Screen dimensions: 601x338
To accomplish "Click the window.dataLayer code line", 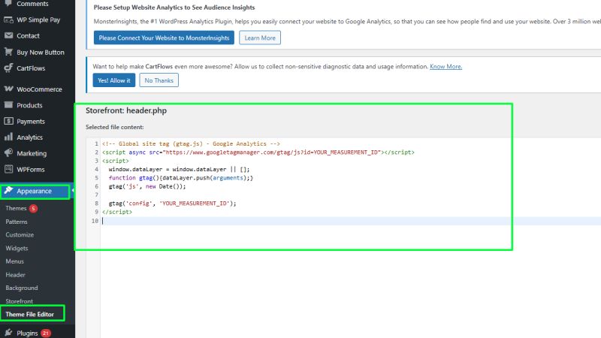I will click(179, 169).
